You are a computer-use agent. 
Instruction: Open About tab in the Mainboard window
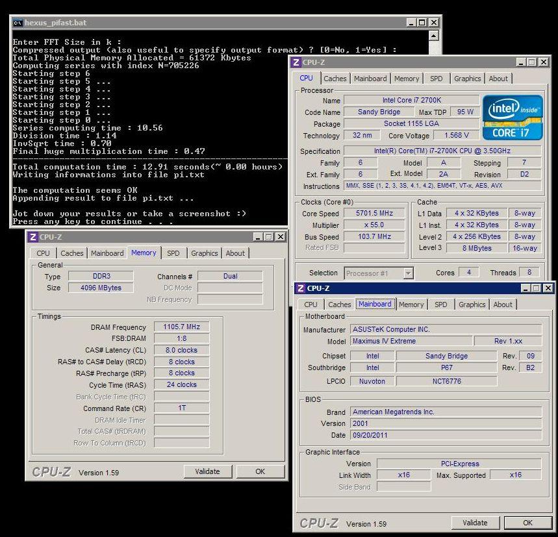coord(503,305)
